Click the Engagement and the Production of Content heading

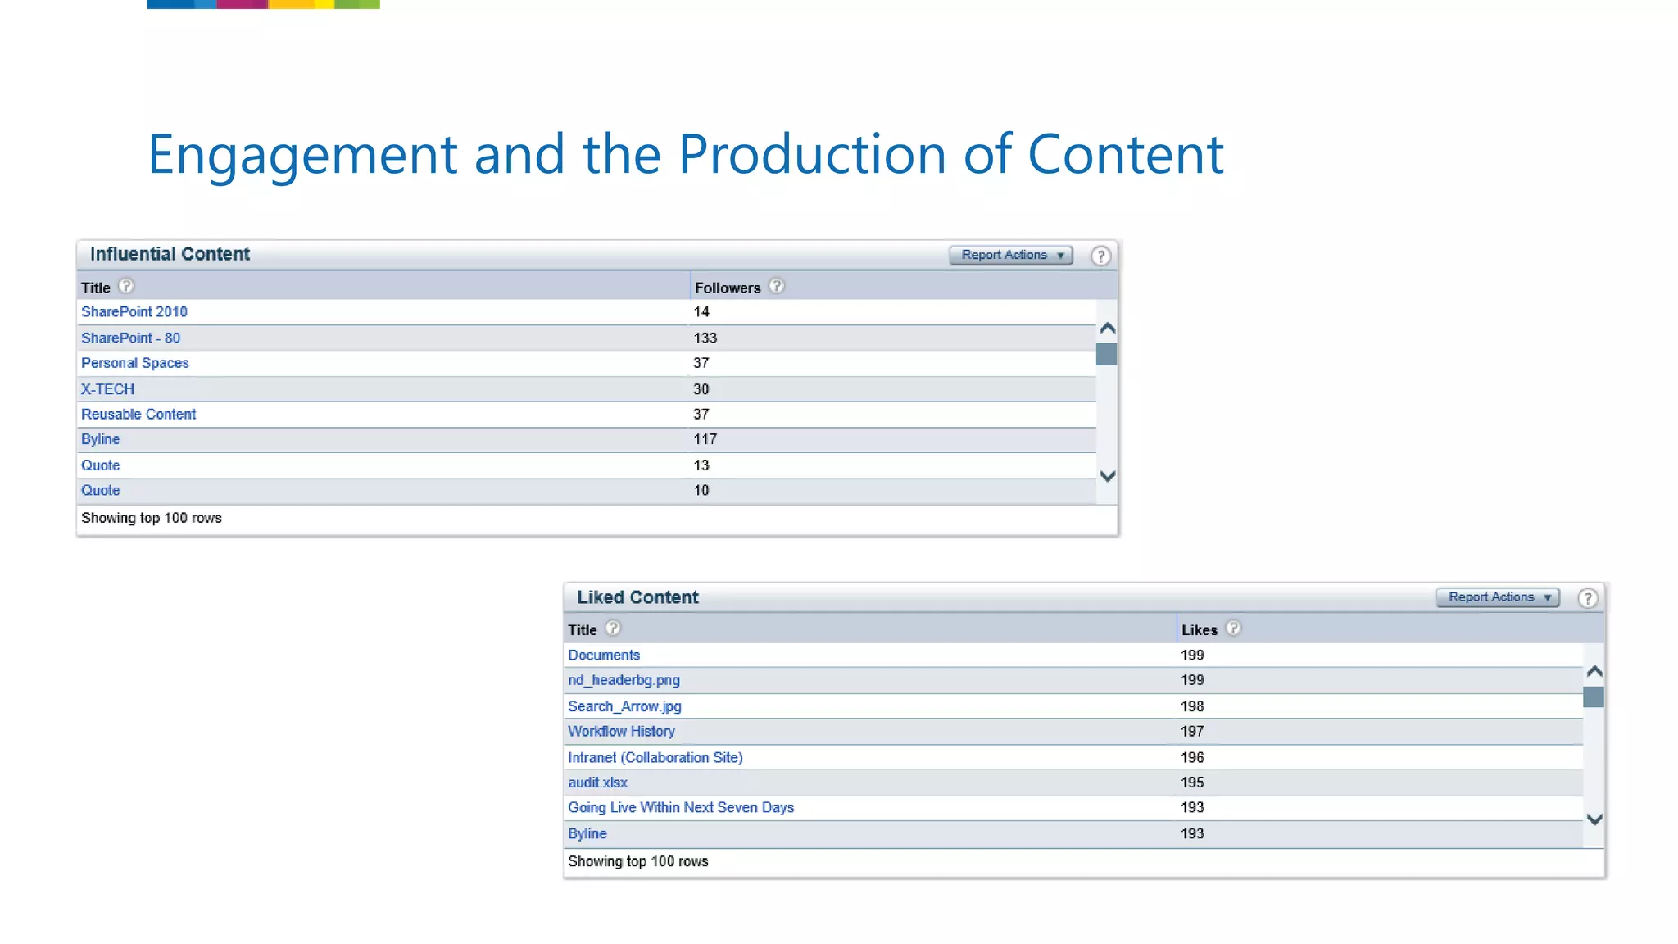pos(686,155)
